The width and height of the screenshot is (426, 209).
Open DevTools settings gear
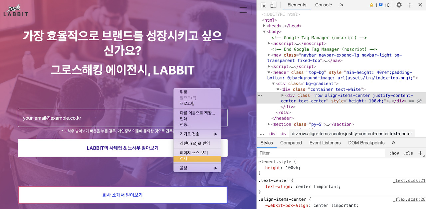point(399,5)
